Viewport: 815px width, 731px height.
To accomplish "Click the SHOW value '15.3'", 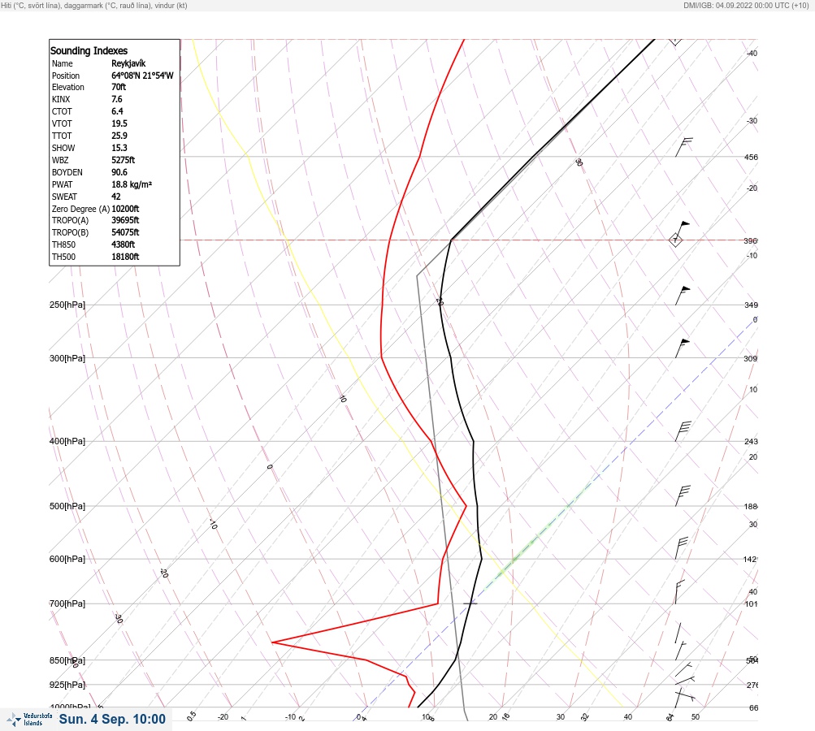I will (119, 148).
